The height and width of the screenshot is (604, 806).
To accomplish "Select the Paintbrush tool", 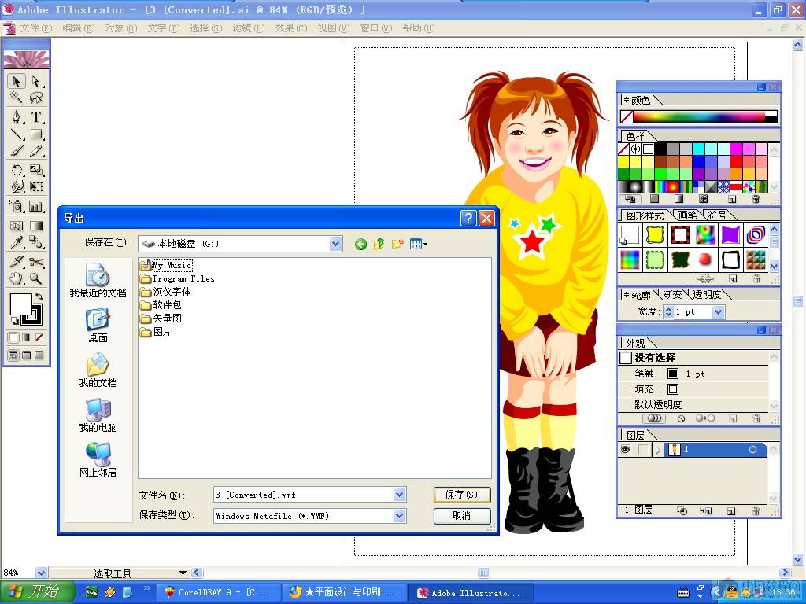I will (x=17, y=151).
